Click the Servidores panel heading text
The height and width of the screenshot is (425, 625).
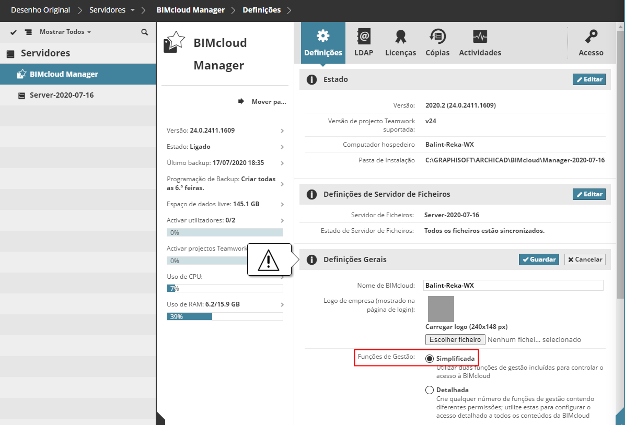(45, 53)
